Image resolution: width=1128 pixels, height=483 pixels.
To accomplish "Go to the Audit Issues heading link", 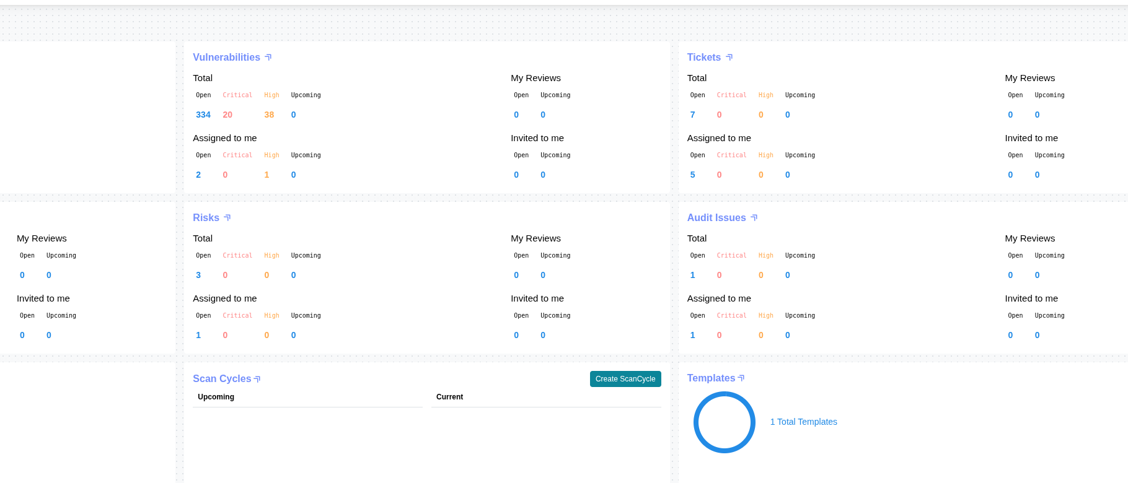I will 716,217.
